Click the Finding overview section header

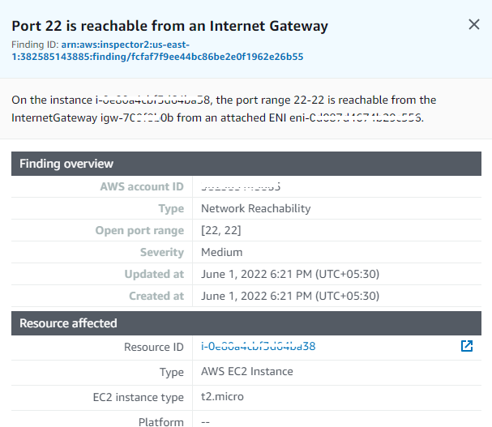(x=246, y=164)
